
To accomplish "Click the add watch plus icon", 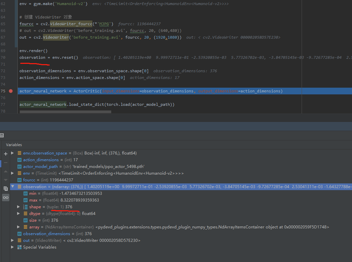I will (6, 154).
